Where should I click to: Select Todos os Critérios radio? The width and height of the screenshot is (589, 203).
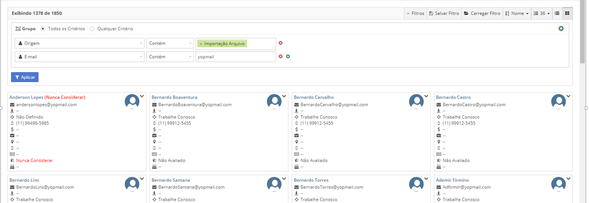point(43,29)
